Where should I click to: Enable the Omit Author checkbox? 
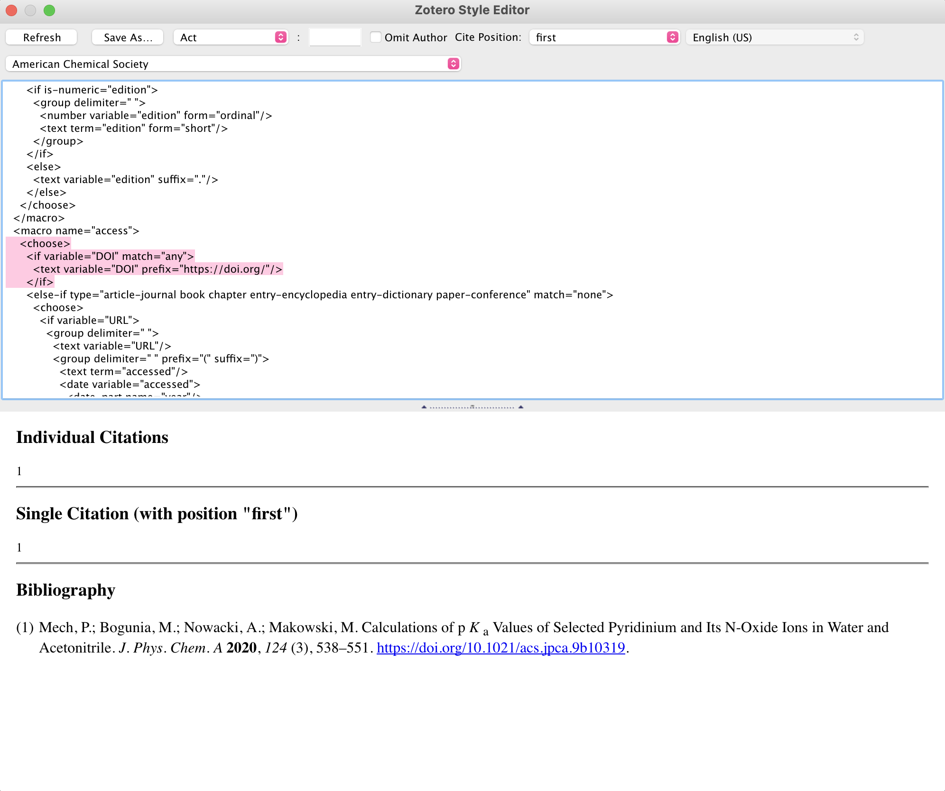[376, 37]
